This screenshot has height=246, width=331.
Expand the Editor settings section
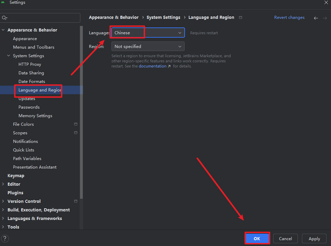click(x=3, y=184)
